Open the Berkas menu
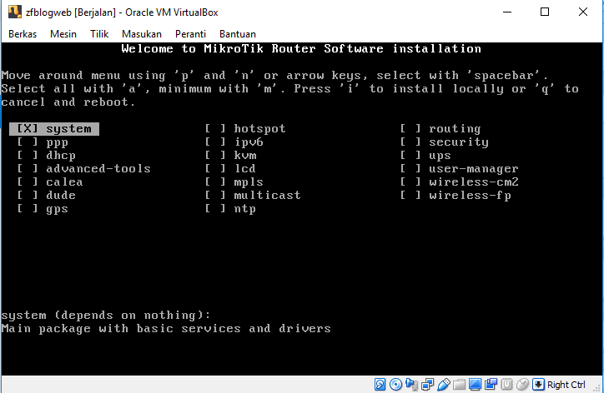 23,34
